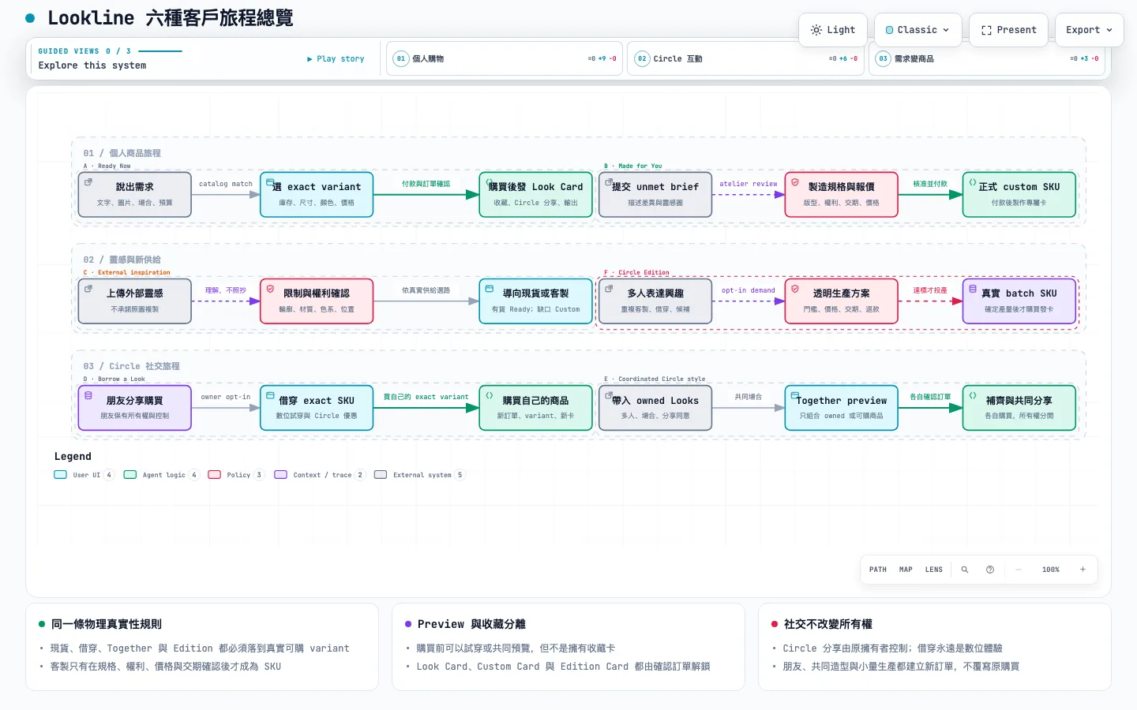Image resolution: width=1137 pixels, height=710 pixels.
Task: Click code icon on 購買自己的商品 node
Action: click(x=489, y=395)
